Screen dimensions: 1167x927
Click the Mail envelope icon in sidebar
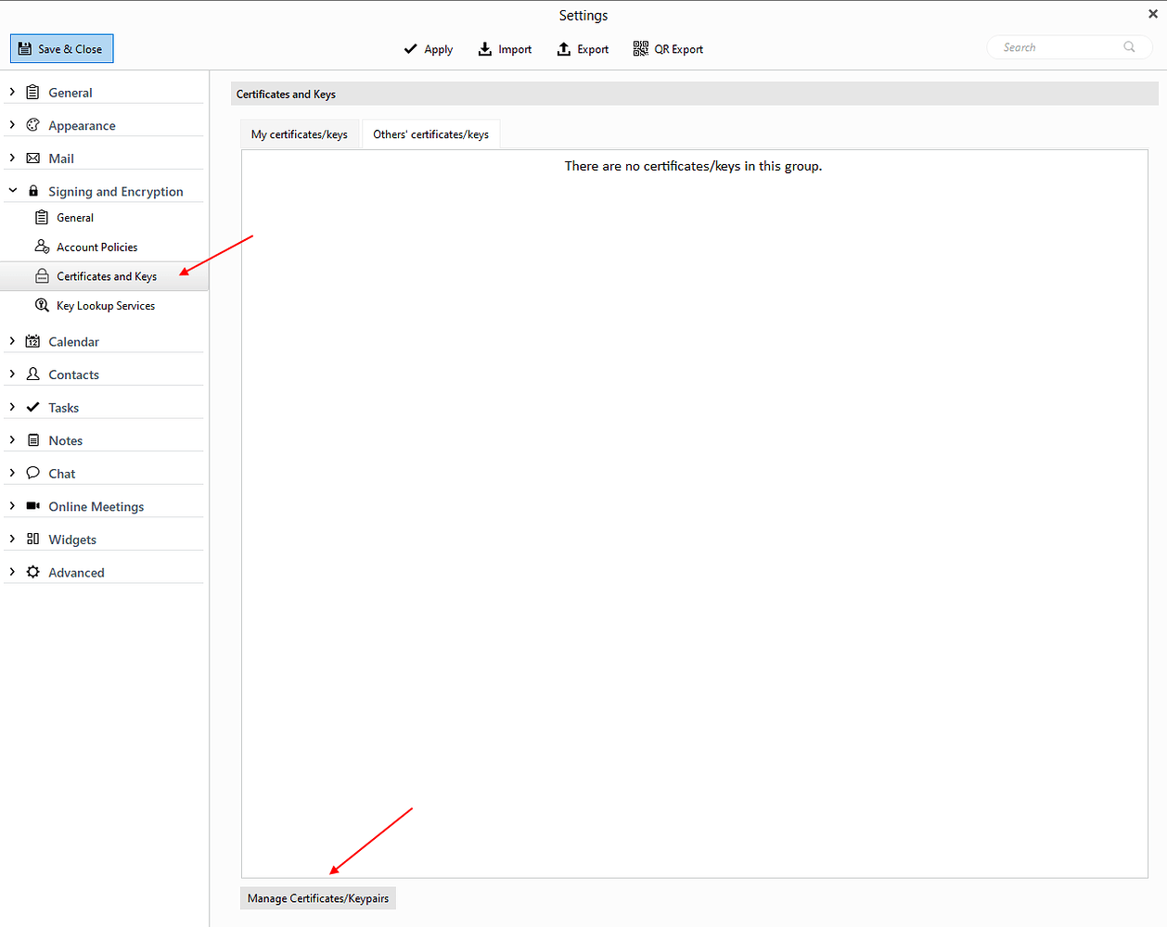click(33, 159)
